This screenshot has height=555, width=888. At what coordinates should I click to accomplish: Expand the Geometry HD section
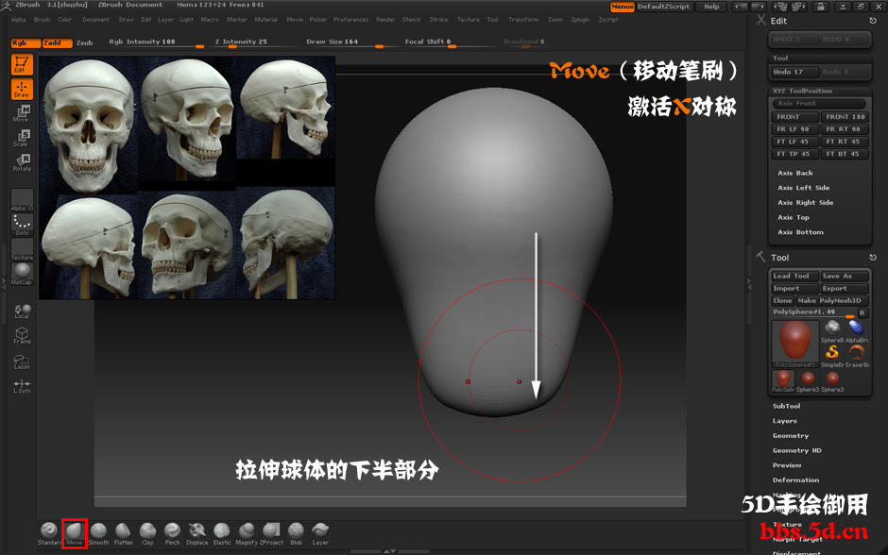(x=796, y=450)
